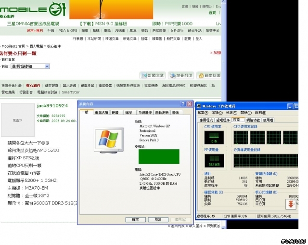The height and width of the screenshot is (245, 308).
Task: Open the 旅遊美食 category link
Action: tap(213, 31)
